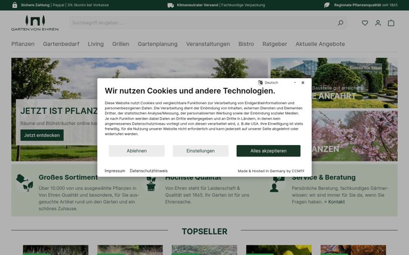Click the CCM19 hosting credit link
Screen dimensions: 409x255
(x=271, y=171)
